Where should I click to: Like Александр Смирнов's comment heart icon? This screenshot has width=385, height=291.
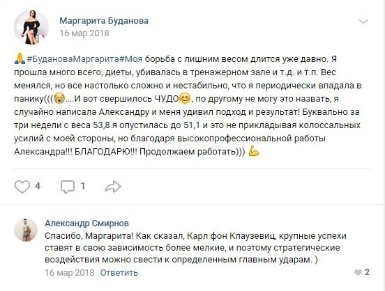(x=358, y=272)
